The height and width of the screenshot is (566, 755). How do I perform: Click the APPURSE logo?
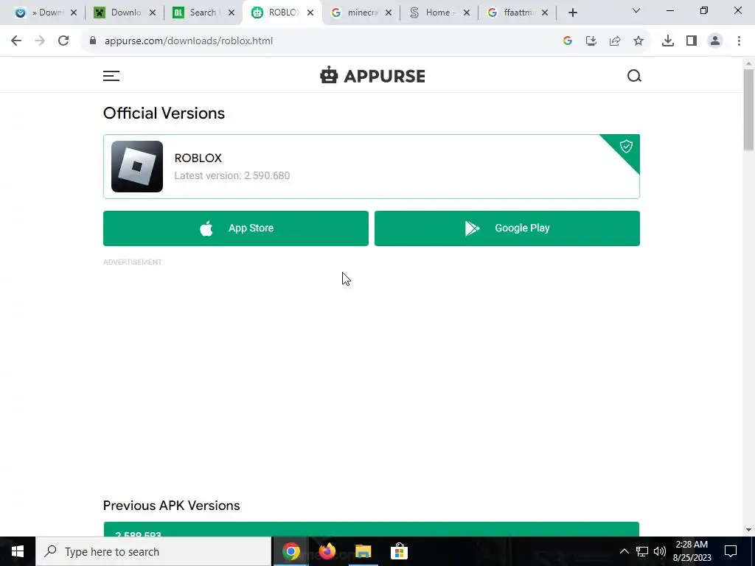pyautogui.click(x=372, y=76)
